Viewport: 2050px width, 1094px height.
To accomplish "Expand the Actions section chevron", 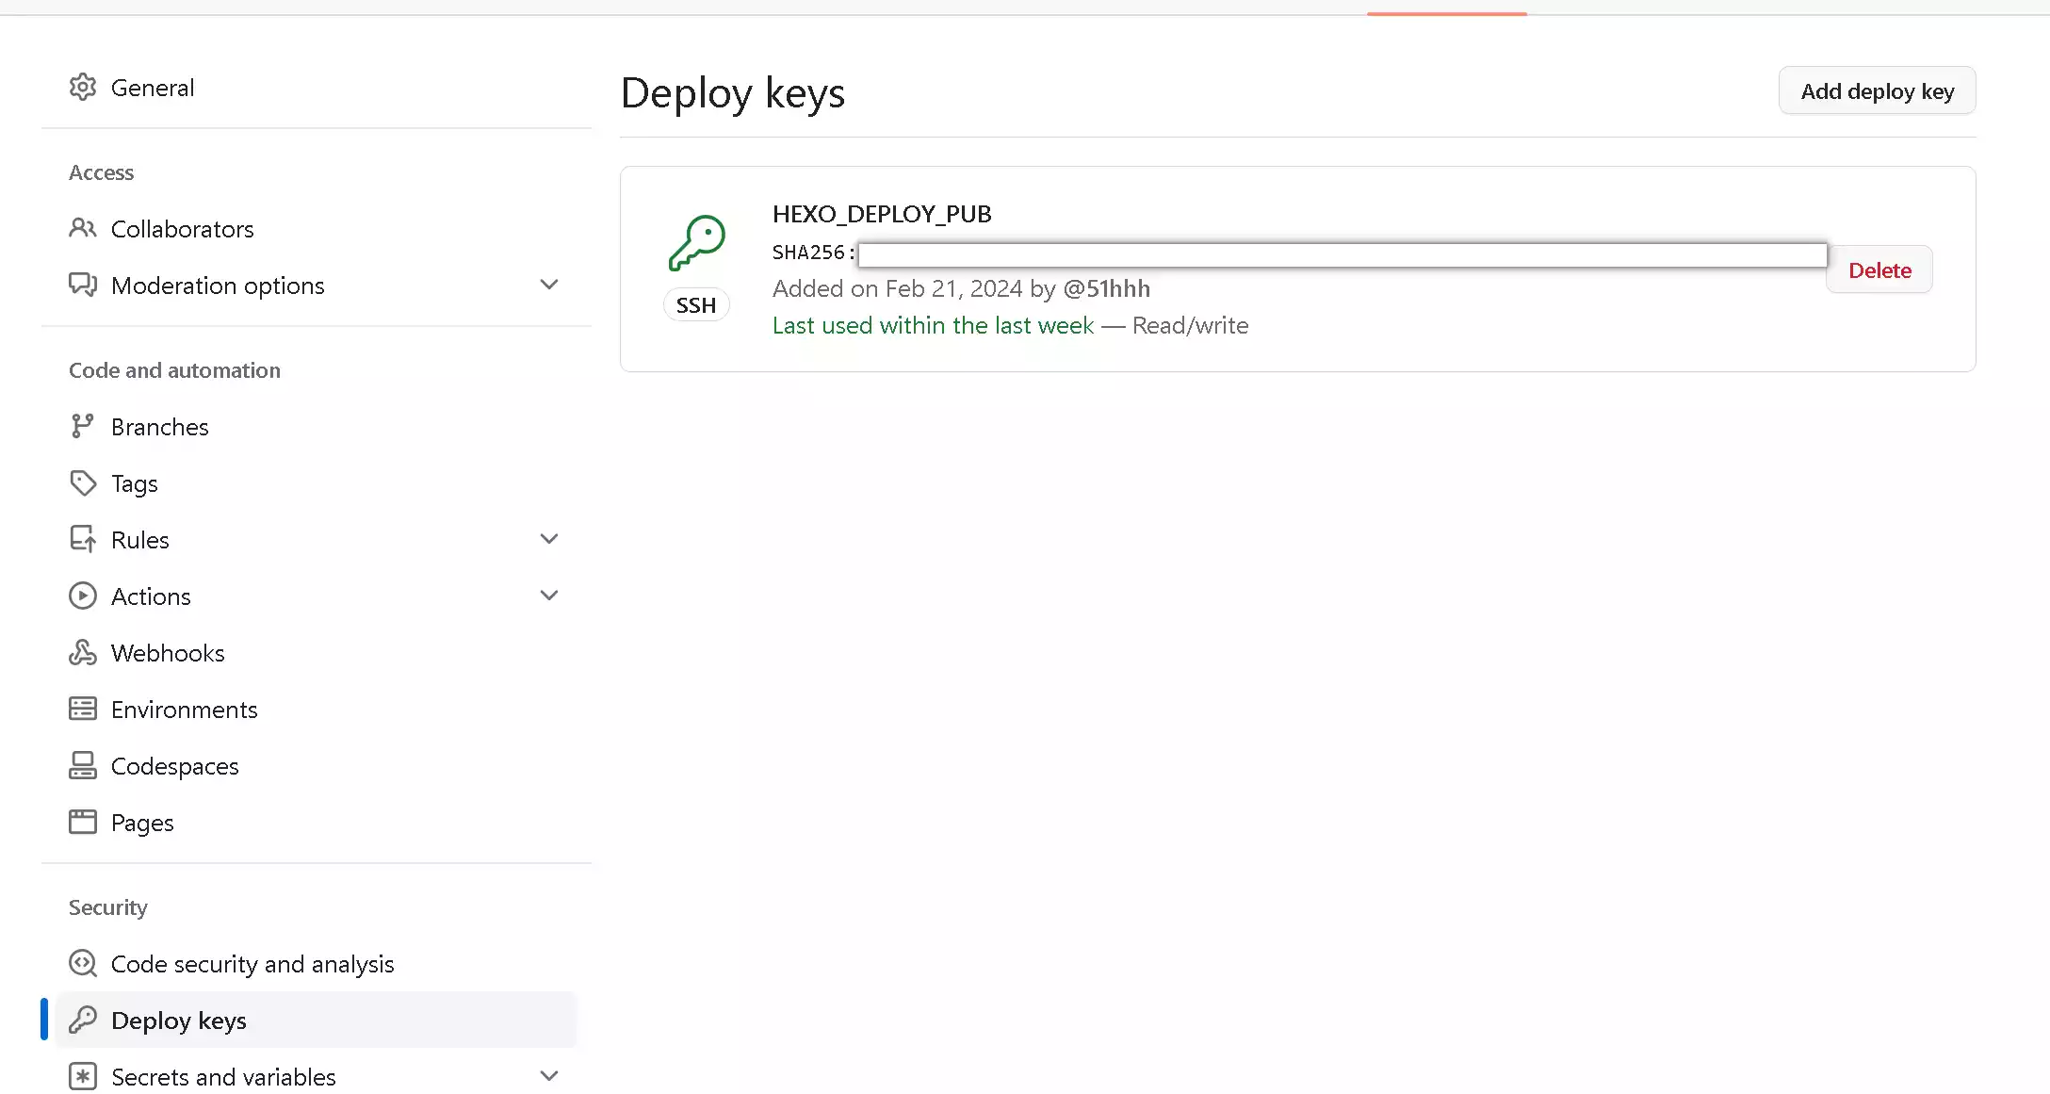I will (549, 596).
